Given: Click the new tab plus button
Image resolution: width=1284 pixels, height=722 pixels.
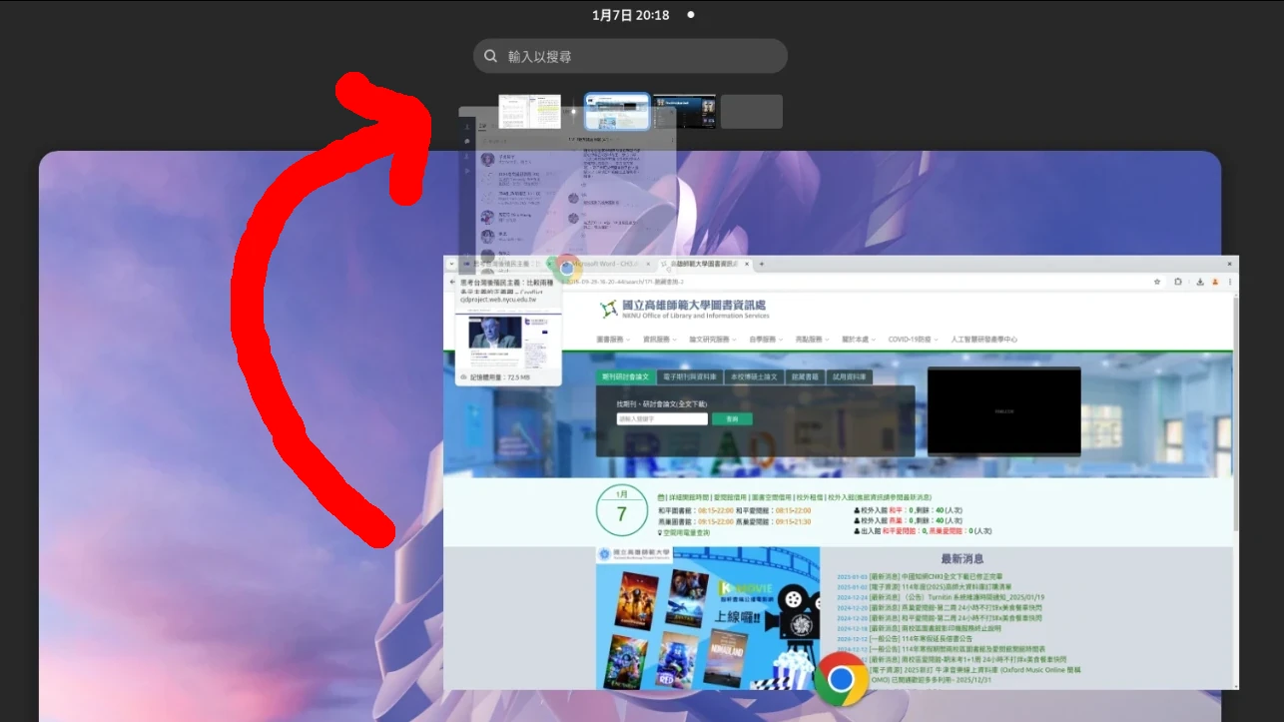Looking at the screenshot, I should 761,264.
